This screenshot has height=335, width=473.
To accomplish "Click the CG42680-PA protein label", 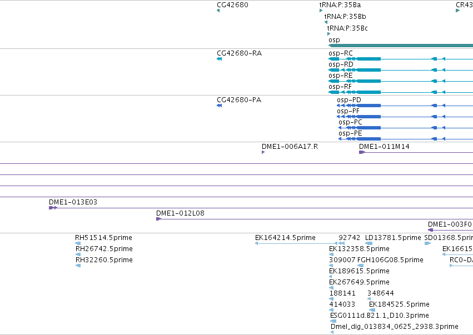I will [239, 100].
